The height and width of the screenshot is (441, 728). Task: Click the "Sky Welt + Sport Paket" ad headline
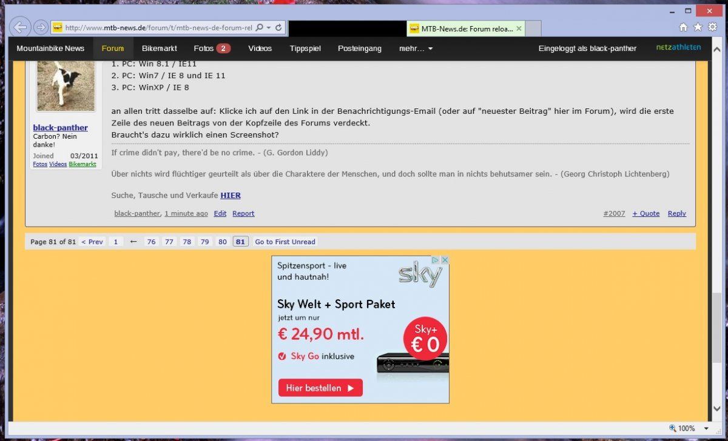(x=336, y=304)
